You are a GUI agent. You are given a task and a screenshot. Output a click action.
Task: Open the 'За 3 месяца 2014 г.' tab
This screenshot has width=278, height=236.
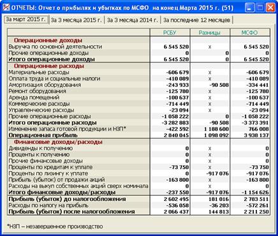133,20
